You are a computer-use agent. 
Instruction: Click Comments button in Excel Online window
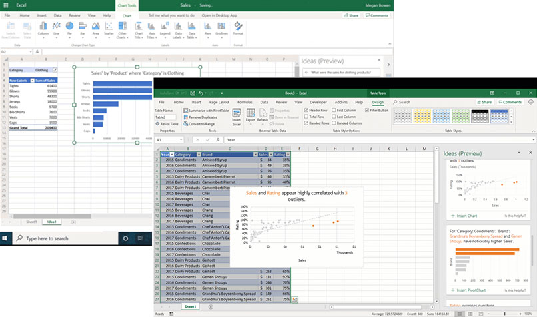click(x=376, y=15)
